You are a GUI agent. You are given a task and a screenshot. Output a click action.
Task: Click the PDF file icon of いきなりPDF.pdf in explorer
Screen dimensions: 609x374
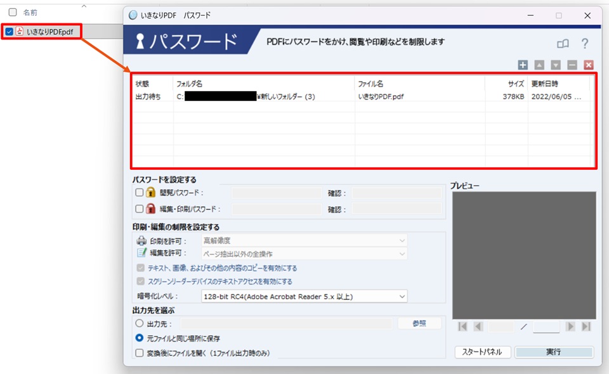(x=20, y=32)
